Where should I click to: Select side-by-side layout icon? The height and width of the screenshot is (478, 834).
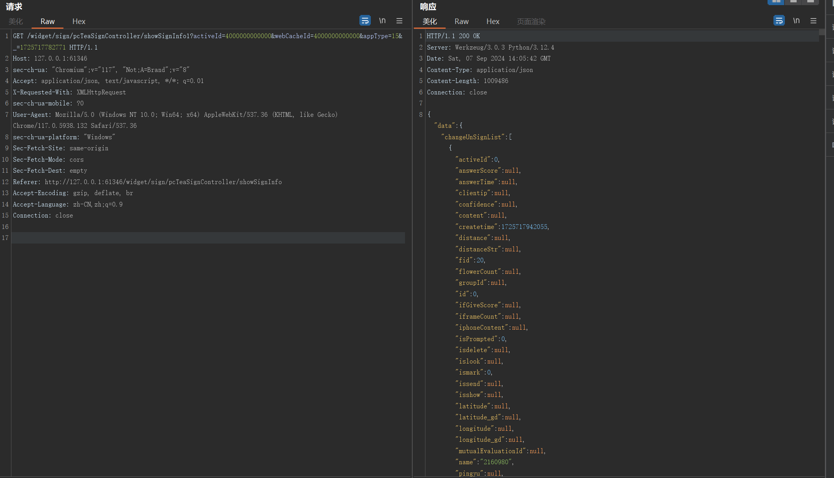point(776,2)
